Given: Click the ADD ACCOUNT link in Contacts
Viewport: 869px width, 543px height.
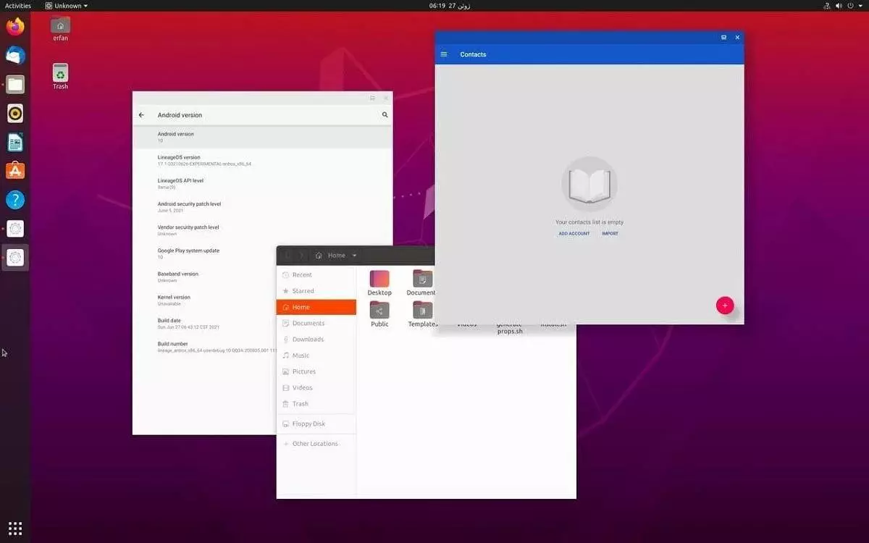Looking at the screenshot, I should (574, 233).
